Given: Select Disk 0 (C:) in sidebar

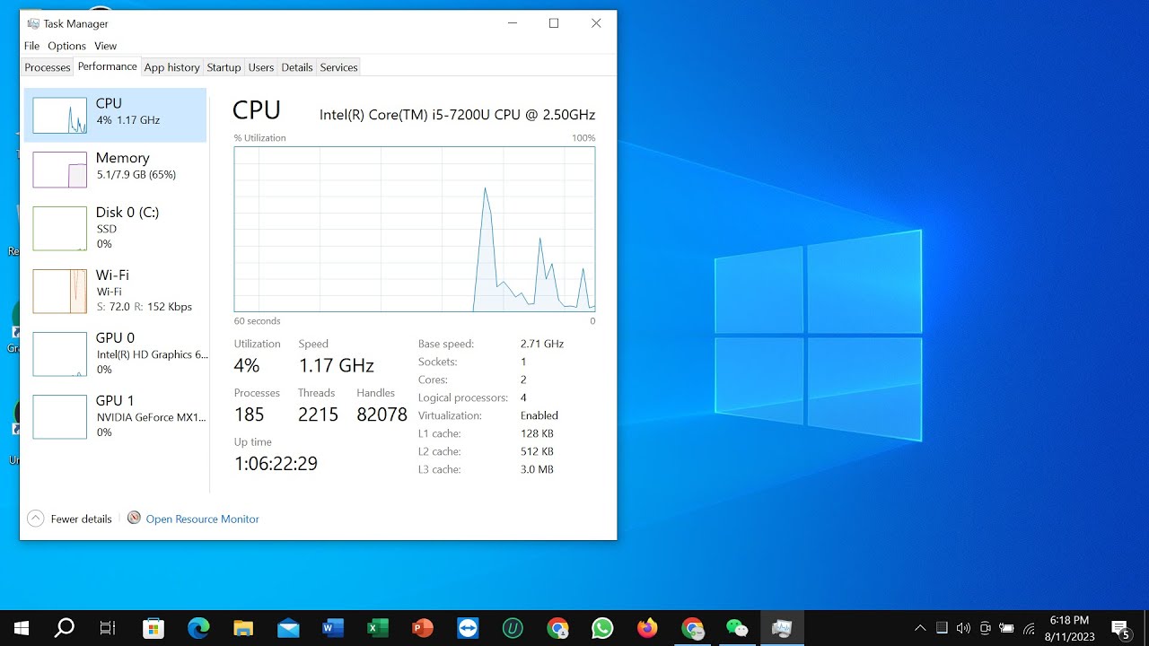Looking at the screenshot, I should [115, 227].
